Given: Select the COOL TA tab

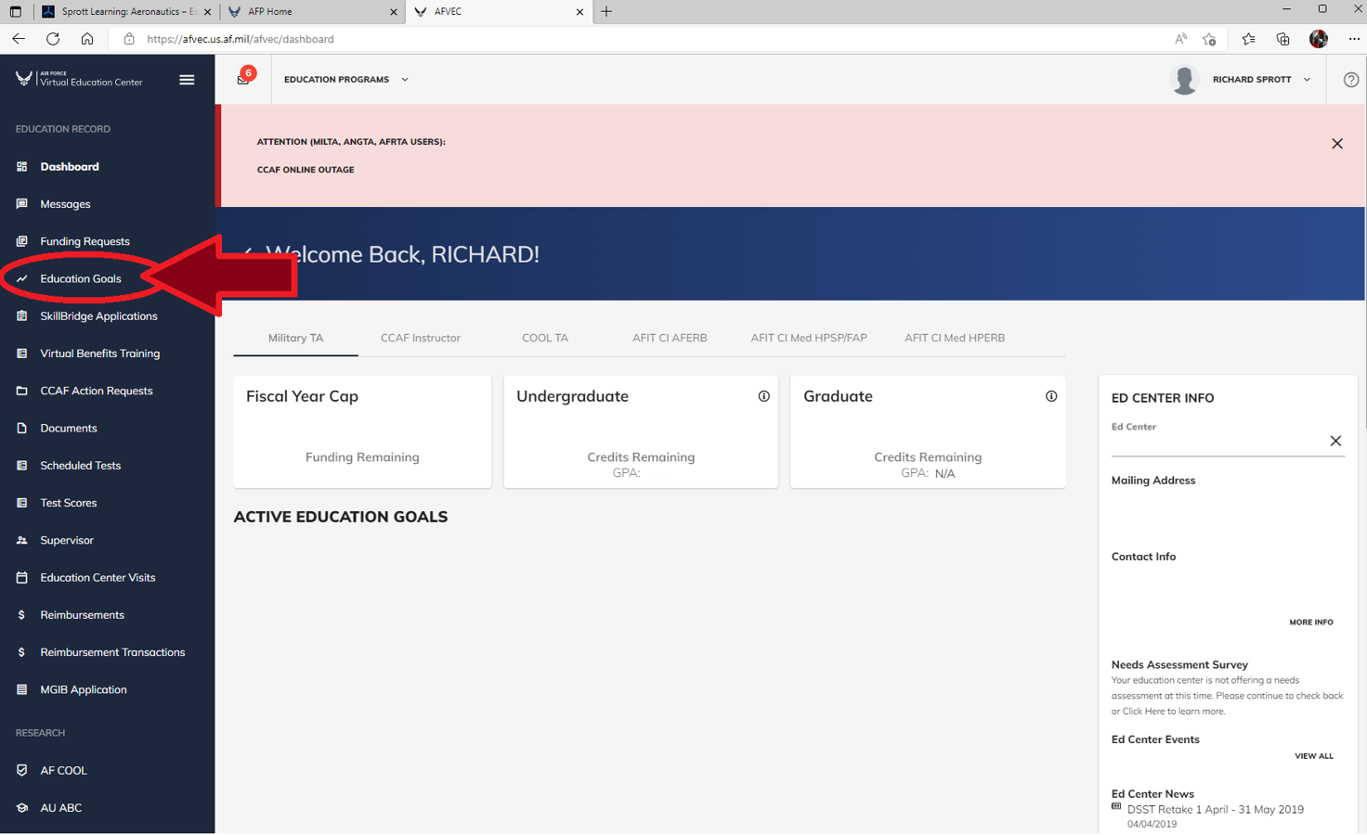Looking at the screenshot, I should coord(544,338).
